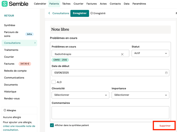Click the Note libre title field
Screen dimensions: 177x132
[110, 29]
